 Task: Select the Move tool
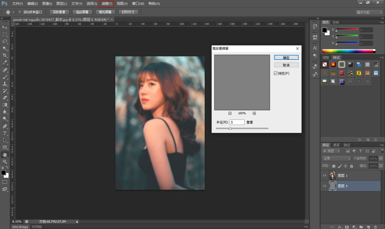pyautogui.click(x=5, y=27)
